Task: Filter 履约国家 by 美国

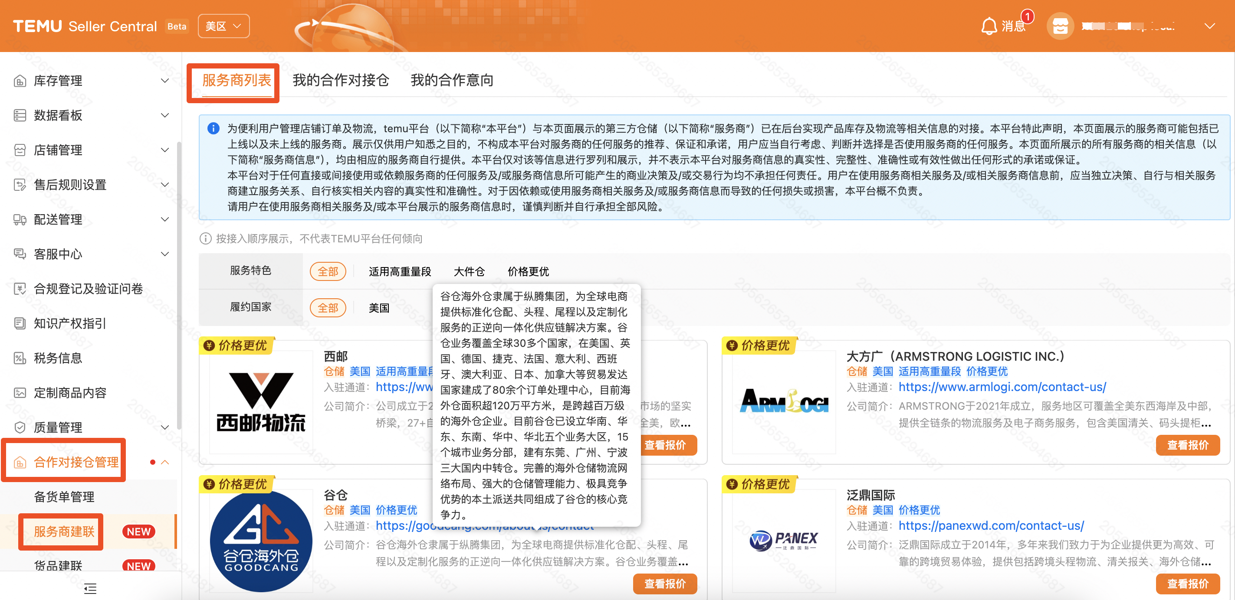Action: tap(379, 308)
